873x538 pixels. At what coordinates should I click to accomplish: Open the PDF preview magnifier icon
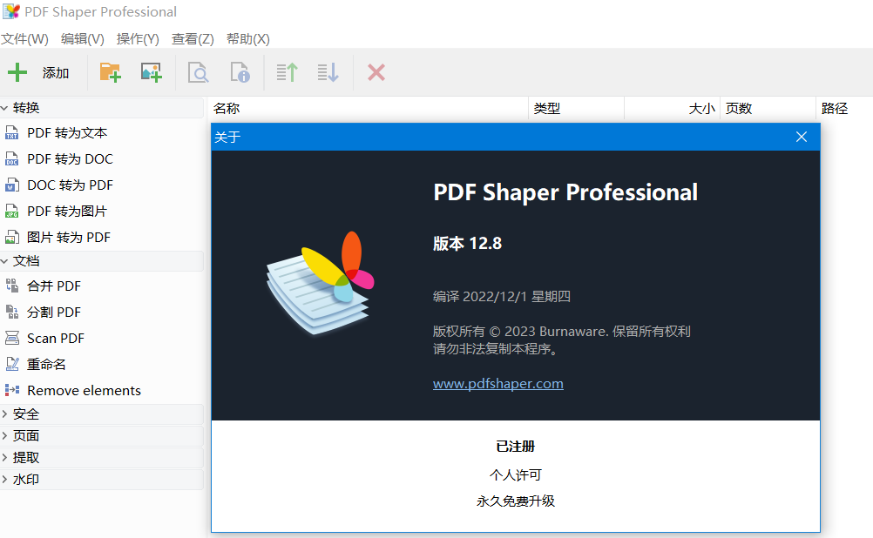[198, 72]
